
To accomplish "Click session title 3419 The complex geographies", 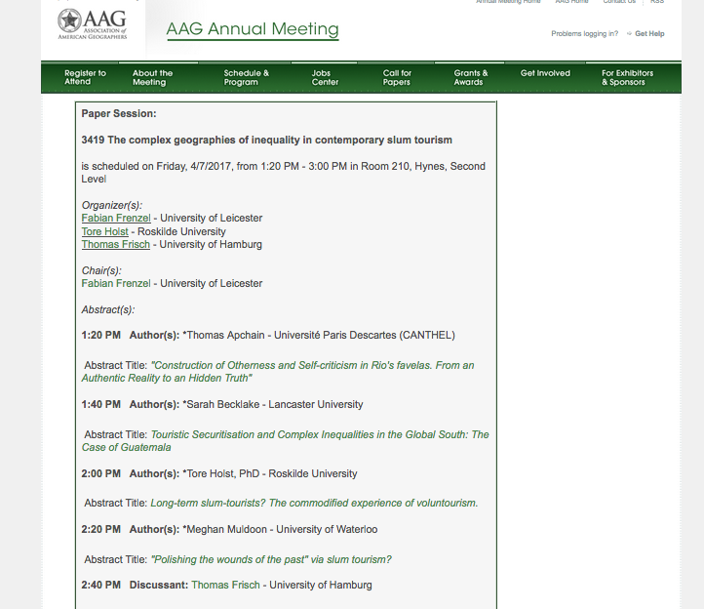I will pyautogui.click(x=267, y=141).
